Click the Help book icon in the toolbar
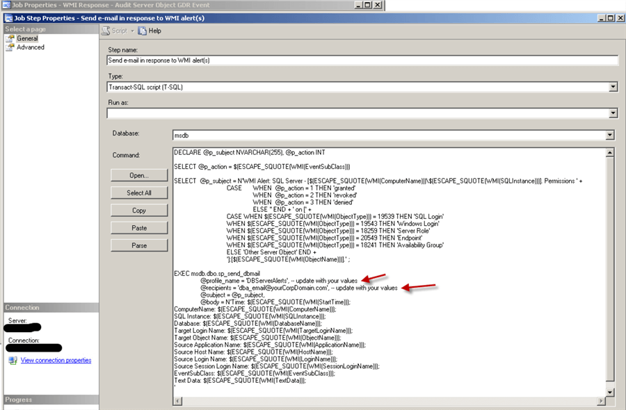 pos(141,31)
